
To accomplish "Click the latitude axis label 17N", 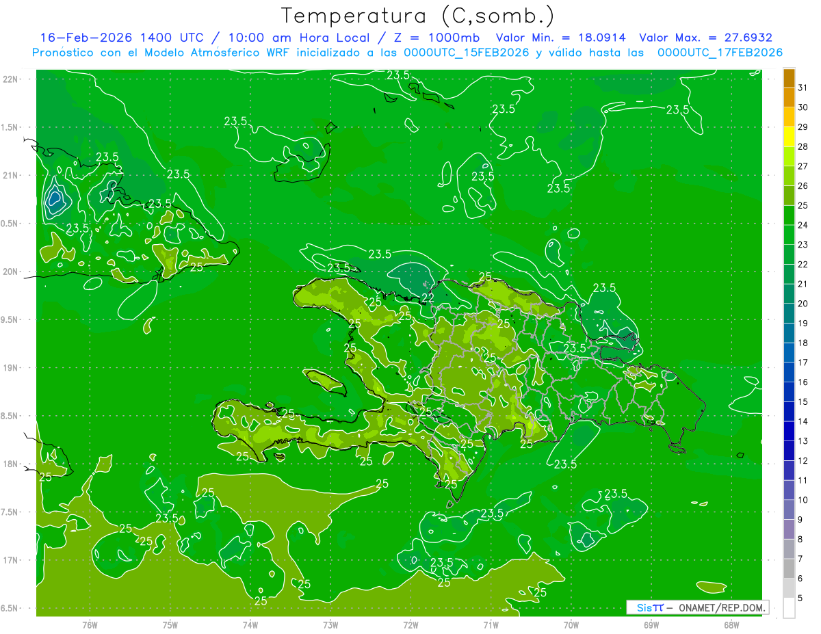I will click(12, 560).
